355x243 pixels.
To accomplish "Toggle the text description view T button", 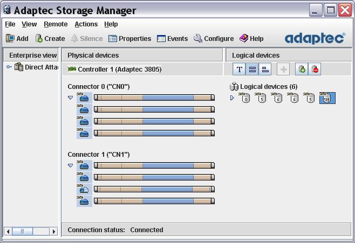I will click(239, 69).
